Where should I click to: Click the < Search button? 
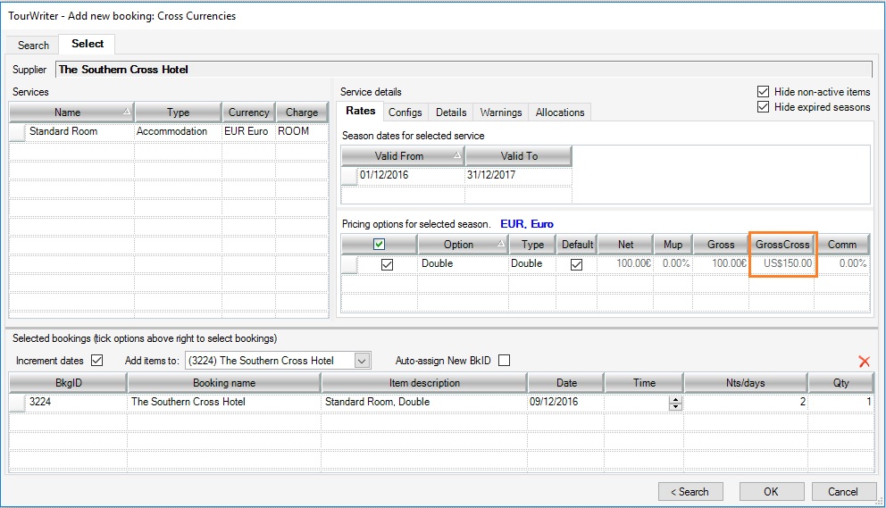pos(690,491)
